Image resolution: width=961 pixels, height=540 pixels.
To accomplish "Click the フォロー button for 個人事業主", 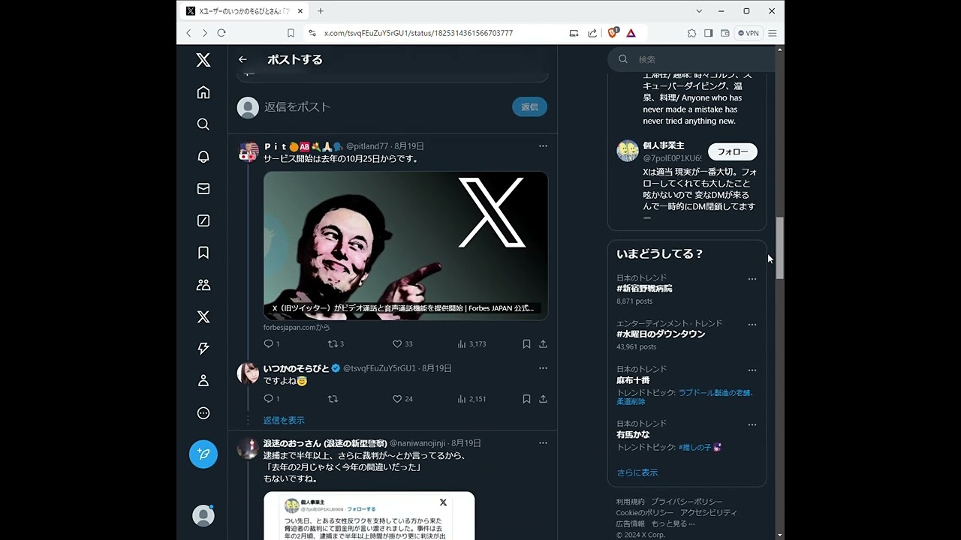I will [x=733, y=152].
